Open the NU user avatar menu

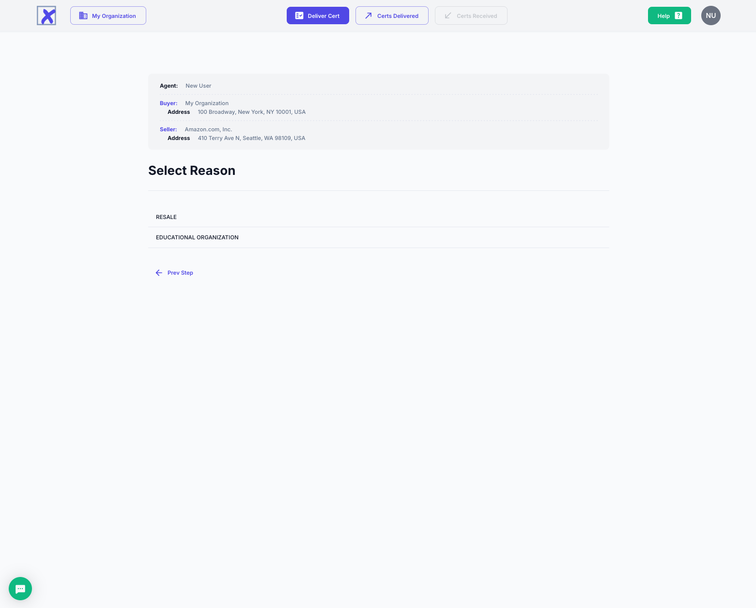[710, 16]
